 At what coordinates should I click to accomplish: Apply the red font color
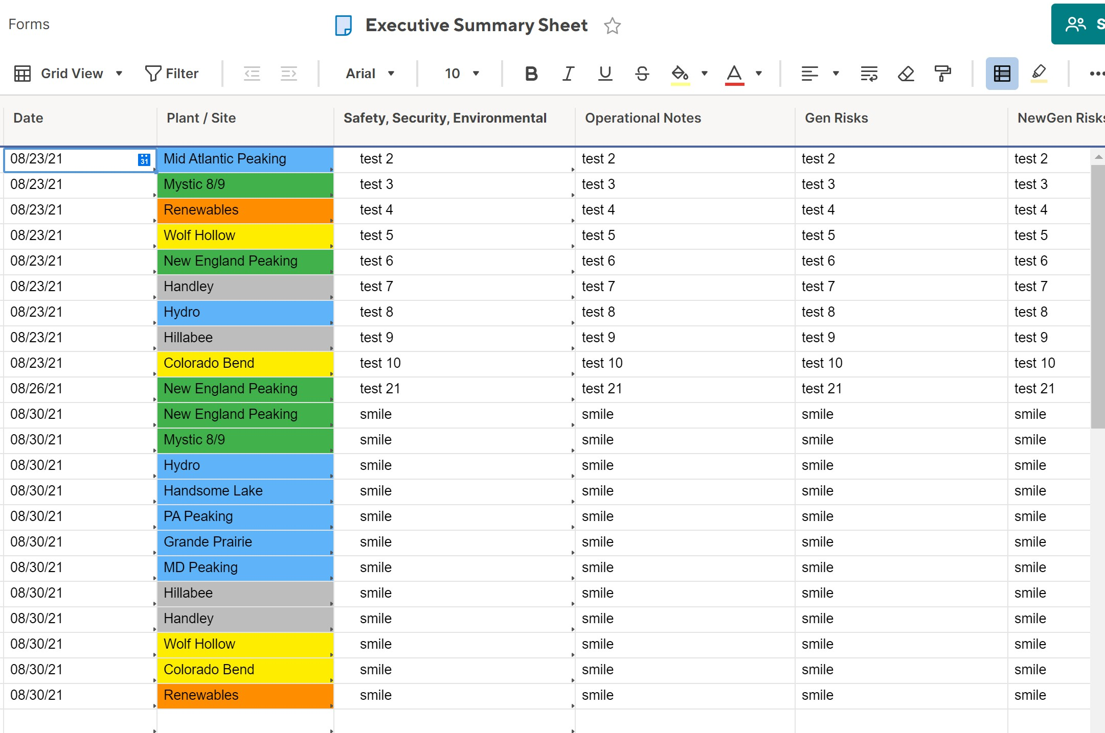click(x=734, y=75)
